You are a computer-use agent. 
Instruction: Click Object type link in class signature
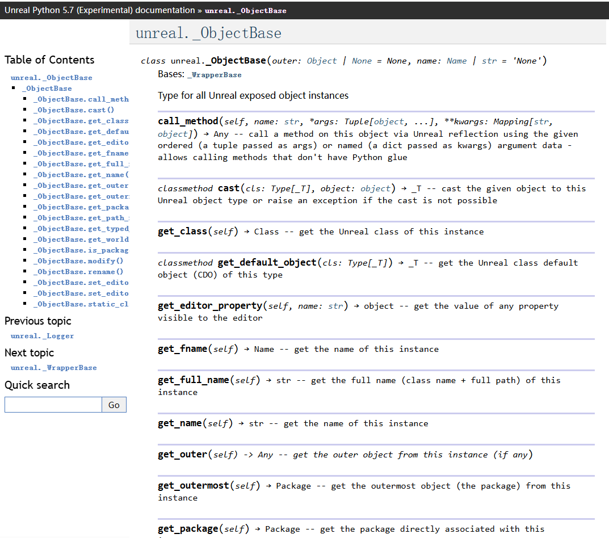point(322,61)
